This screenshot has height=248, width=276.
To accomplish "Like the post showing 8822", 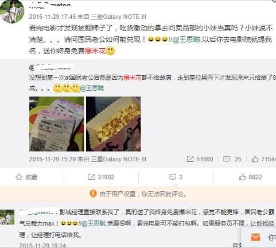I will click(242, 177).
